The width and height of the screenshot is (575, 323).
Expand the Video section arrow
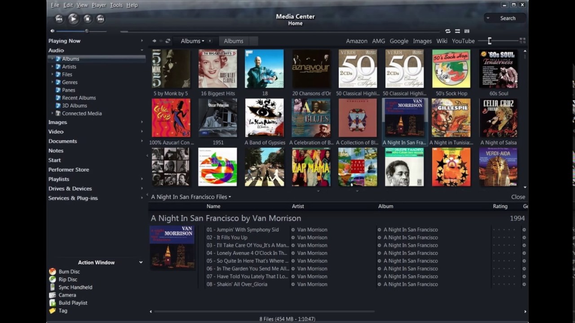click(142, 131)
